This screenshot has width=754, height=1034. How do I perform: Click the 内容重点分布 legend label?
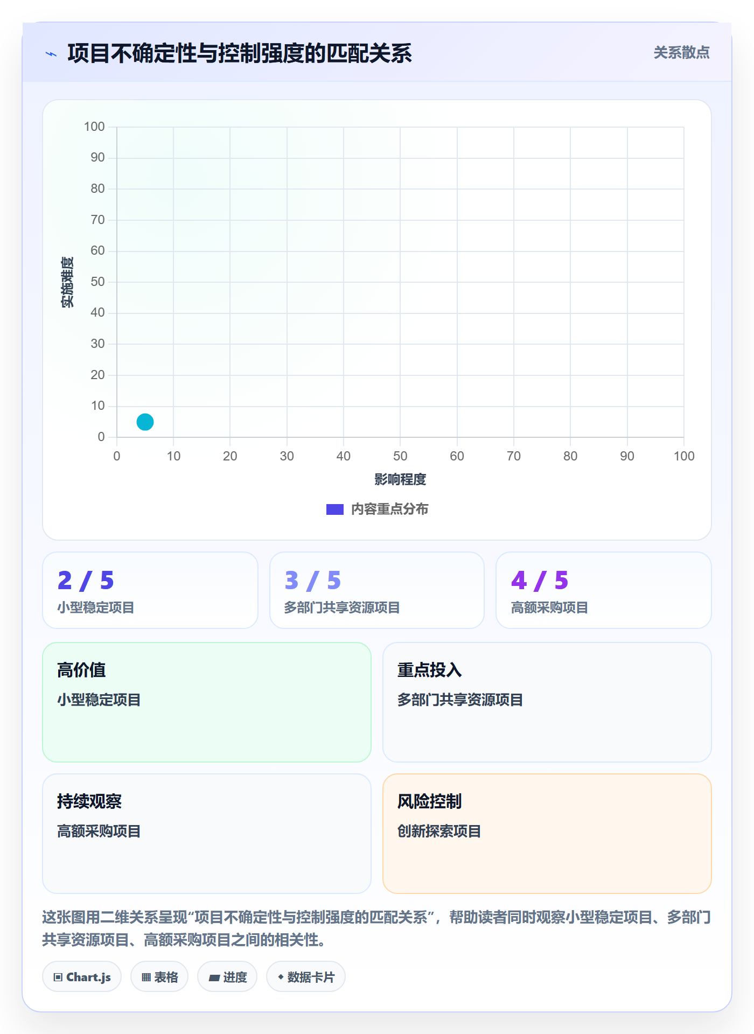[389, 509]
